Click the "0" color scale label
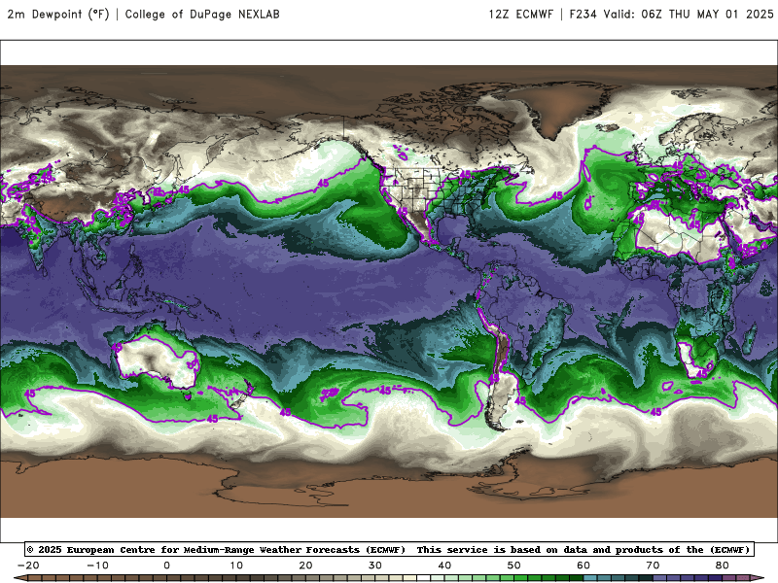 (167, 566)
